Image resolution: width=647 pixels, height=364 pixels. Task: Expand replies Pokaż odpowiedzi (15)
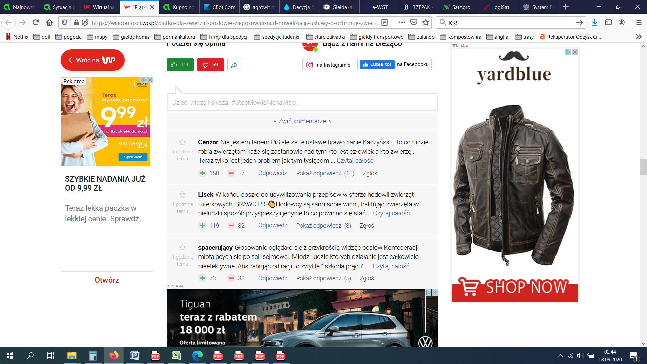pyautogui.click(x=325, y=173)
